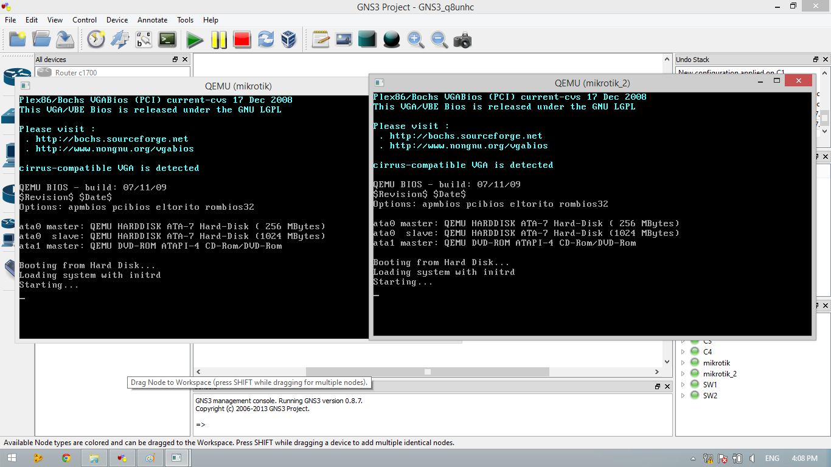
Task: Open the Edit menu
Action: 32,20
